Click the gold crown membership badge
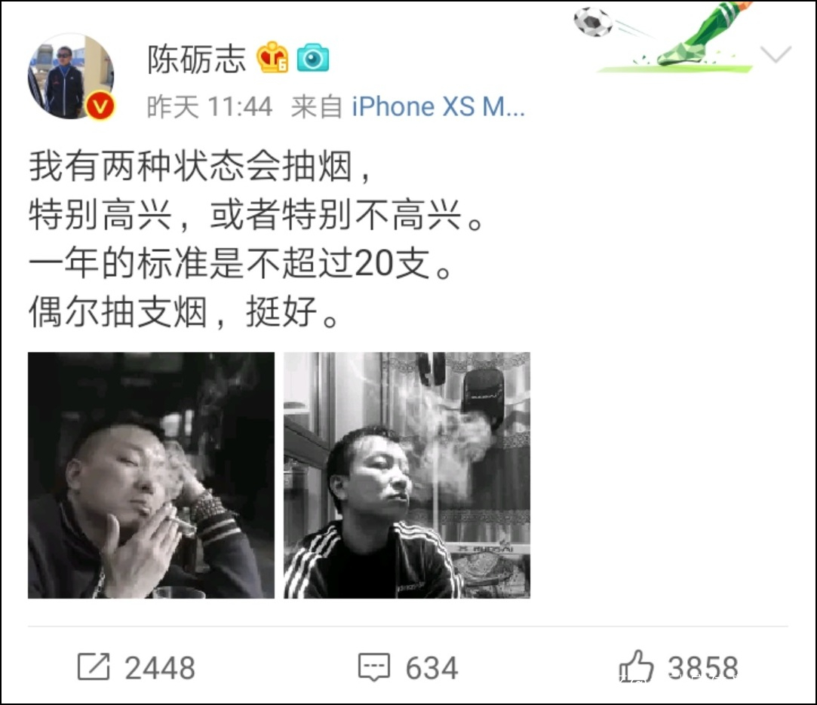The image size is (817, 705). tap(272, 57)
